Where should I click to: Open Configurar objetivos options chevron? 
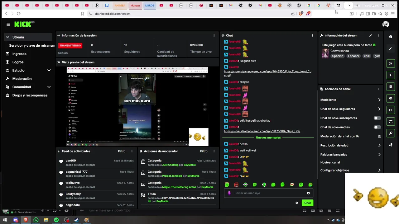click(x=379, y=170)
